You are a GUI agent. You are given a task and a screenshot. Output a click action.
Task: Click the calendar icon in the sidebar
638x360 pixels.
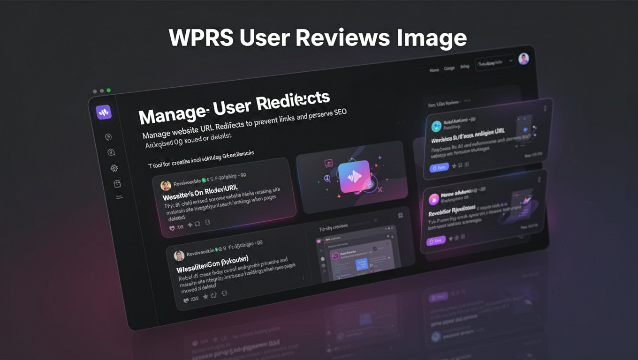point(117,183)
